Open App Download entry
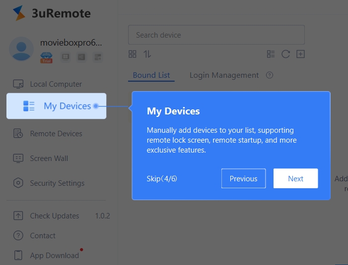Viewport: 348px width, 265px height. (x=55, y=255)
